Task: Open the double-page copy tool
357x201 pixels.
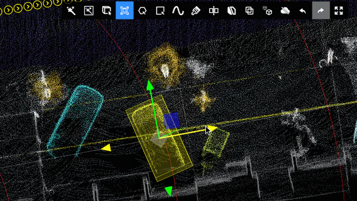Action: [232, 10]
